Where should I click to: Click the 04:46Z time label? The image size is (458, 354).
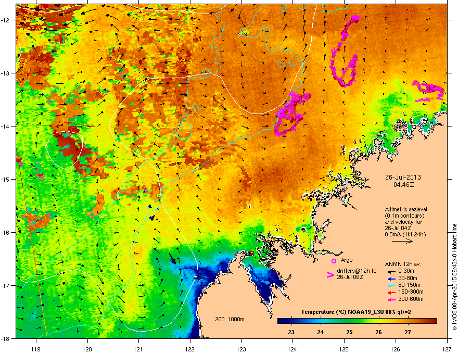(x=403, y=185)
